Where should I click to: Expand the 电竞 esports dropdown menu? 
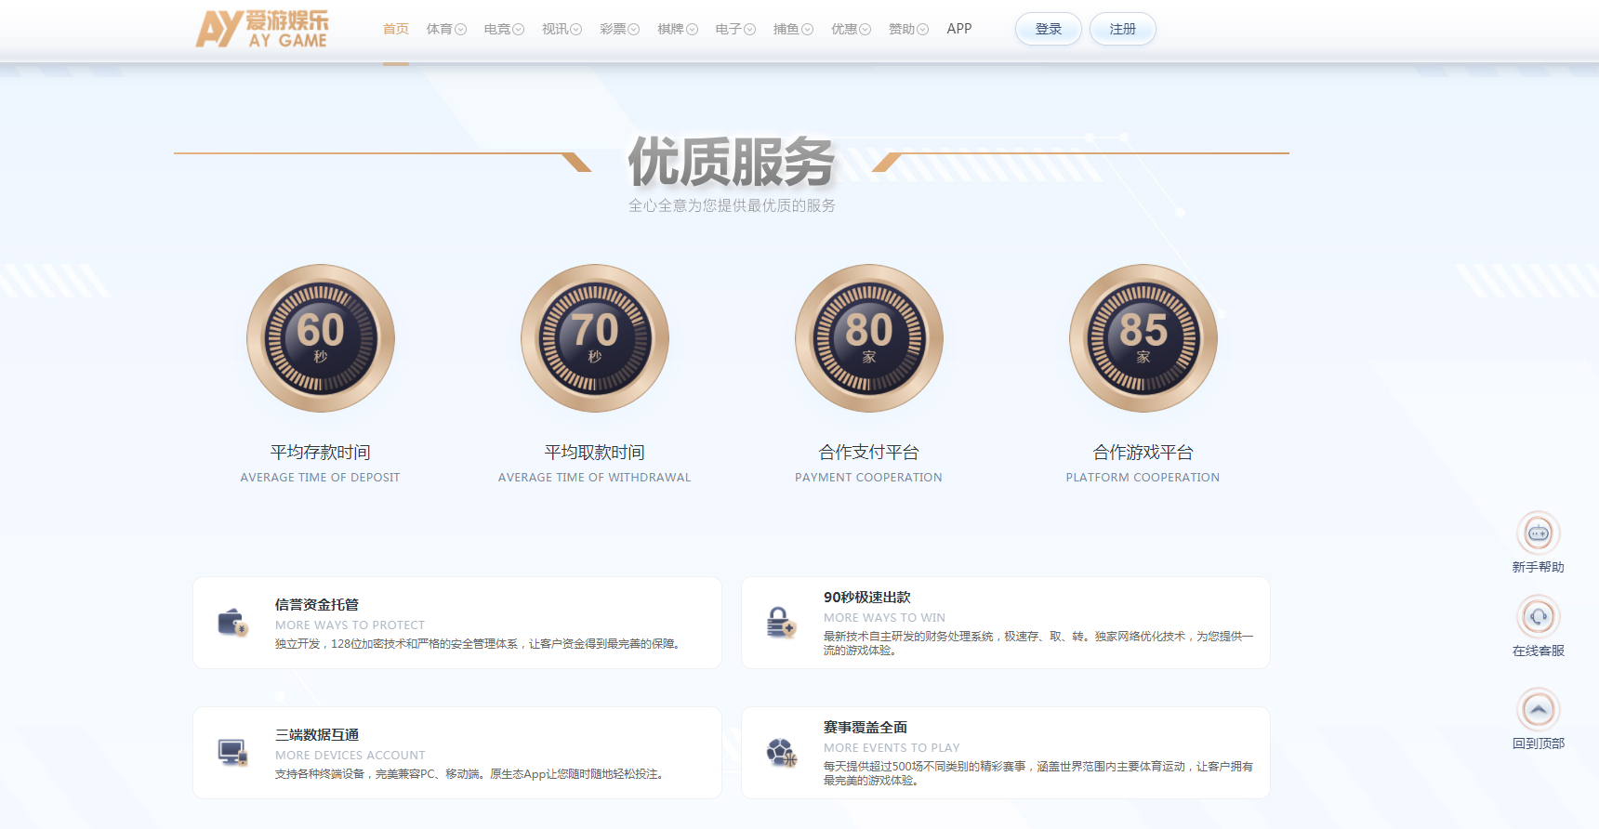click(504, 30)
